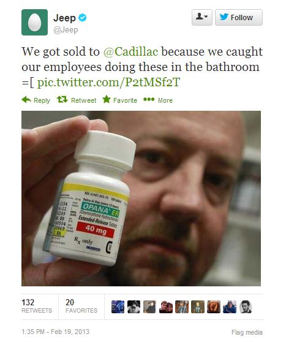Viewport: 286px width, 342px height.
Task: Open the pic.twitter.com/P2tMSf2T link
Action: click(108, 82)
